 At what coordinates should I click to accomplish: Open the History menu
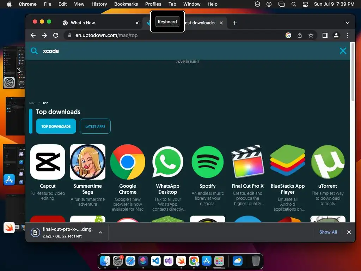pyautogui.click(x=99, y=4)
